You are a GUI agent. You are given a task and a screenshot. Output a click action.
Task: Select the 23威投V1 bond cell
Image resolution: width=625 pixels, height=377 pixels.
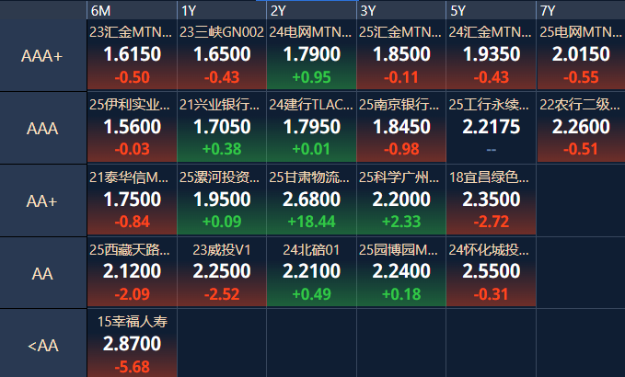pyautogui.click(x=221, y=272)
